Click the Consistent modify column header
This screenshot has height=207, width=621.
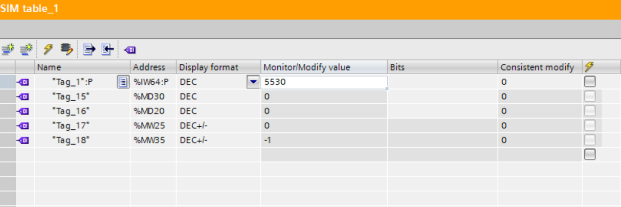(540, 67)
